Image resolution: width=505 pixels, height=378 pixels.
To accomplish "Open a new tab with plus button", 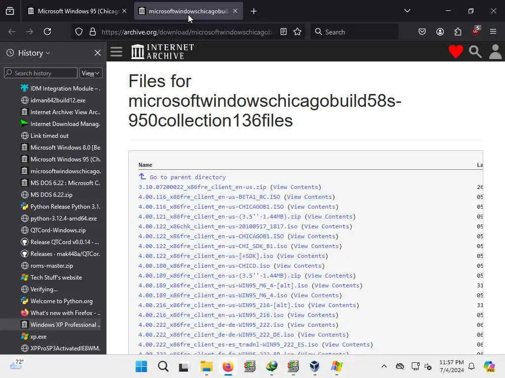I will coord(253,11).
